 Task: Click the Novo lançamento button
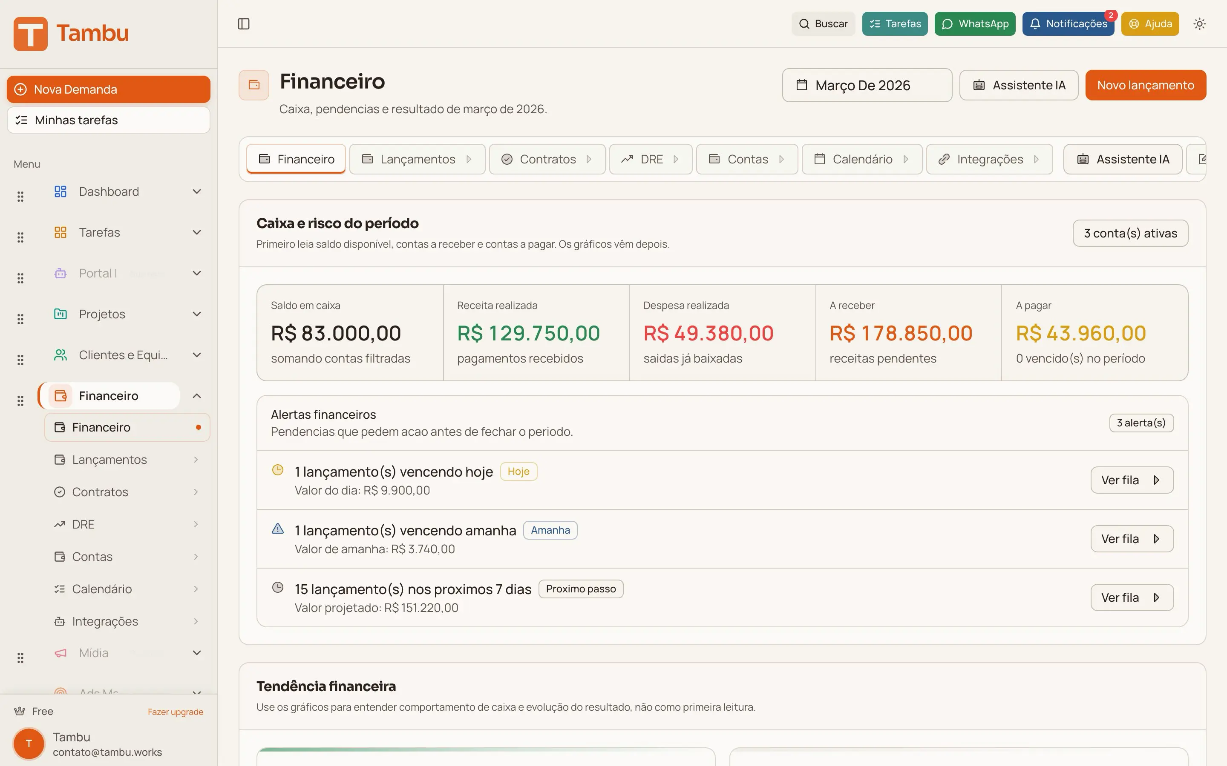pos(1145,85)
